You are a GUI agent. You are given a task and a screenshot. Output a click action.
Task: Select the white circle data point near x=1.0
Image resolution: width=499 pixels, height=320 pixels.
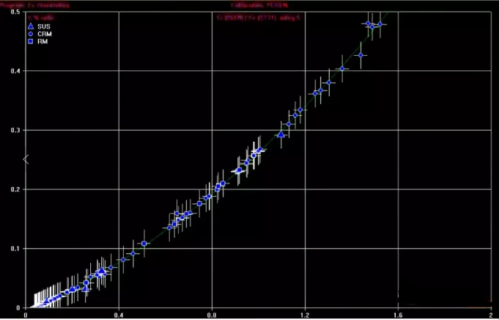pyautogui.click(x=254, y=156)
